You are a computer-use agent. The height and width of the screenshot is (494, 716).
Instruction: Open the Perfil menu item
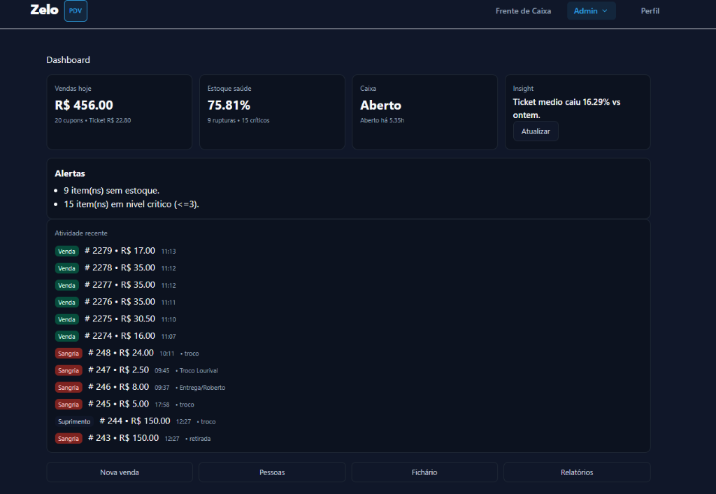coord(650,10)
